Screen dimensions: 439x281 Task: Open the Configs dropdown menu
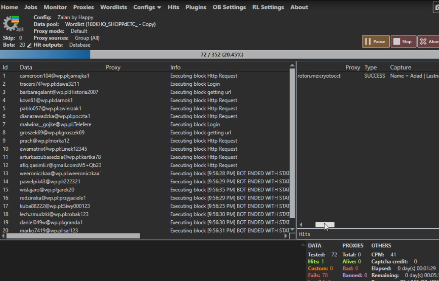pyautogui.click(x=147, y=7)
